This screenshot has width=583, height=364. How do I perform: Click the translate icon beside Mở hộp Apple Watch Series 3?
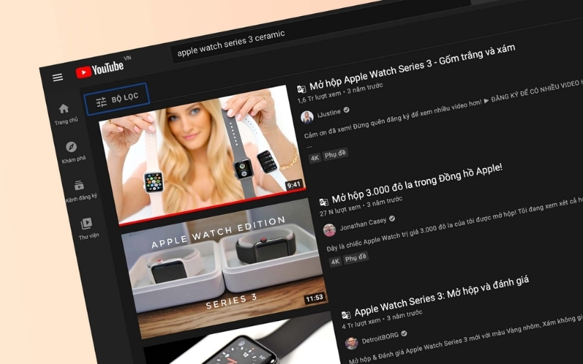(301, 89)
